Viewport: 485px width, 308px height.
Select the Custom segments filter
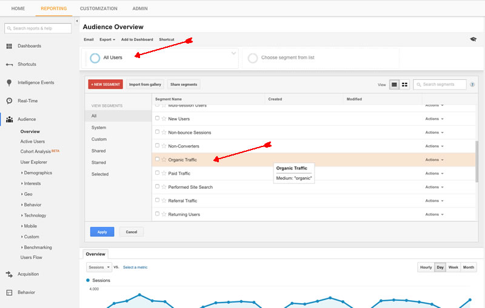pos(99,139)
